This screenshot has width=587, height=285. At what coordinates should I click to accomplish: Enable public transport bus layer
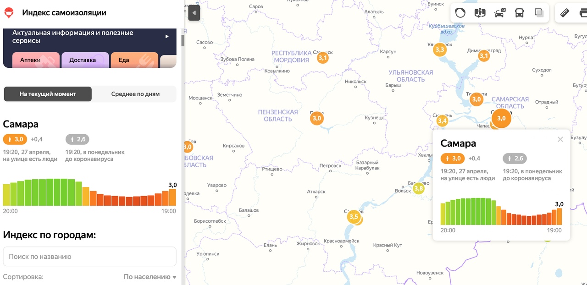(x=519, y=13)
